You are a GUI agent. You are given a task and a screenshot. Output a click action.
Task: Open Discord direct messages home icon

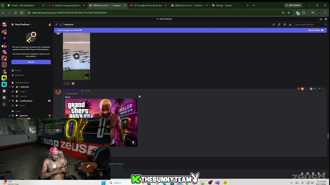pyautogui.click(x=4, y=25)
